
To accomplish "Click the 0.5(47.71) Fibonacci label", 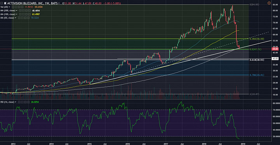I will [255, 49].
